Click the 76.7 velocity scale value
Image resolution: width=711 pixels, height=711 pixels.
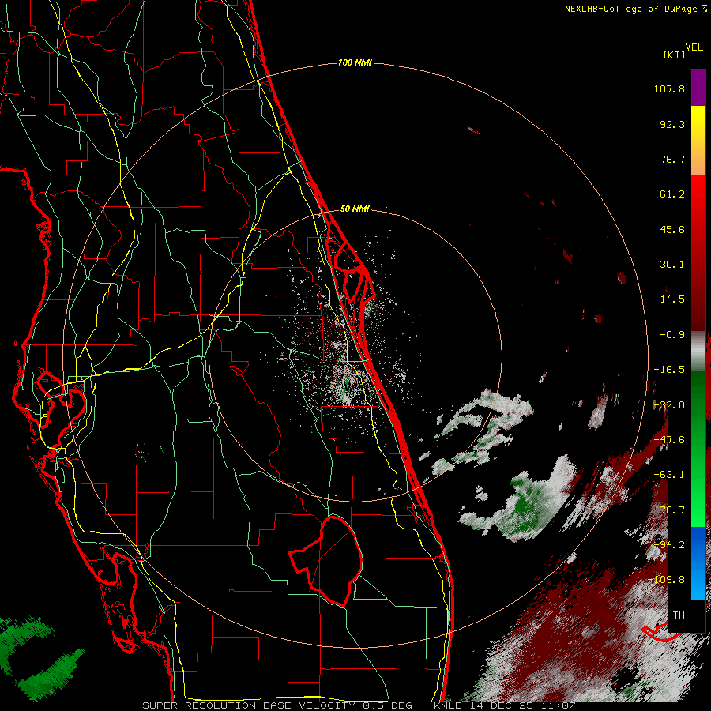[x=672, y=159]
